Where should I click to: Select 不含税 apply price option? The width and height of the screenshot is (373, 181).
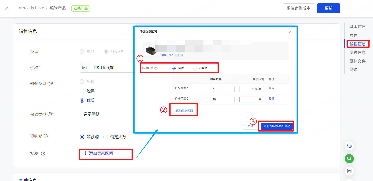[195, 68]
